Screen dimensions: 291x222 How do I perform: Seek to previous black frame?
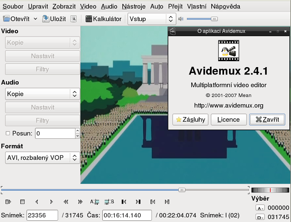tap(124, 202)
